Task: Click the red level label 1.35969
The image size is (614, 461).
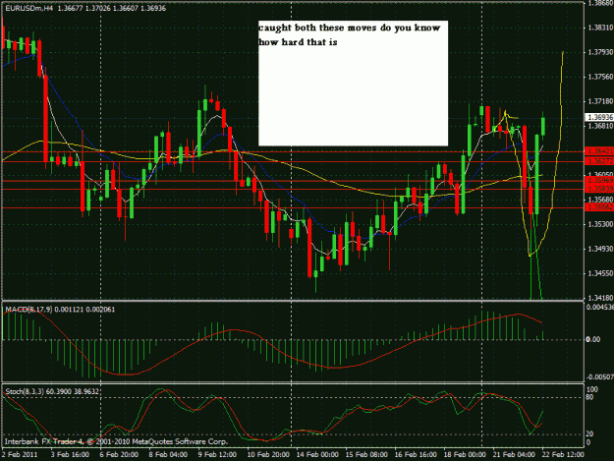Action: click(599, 180)
